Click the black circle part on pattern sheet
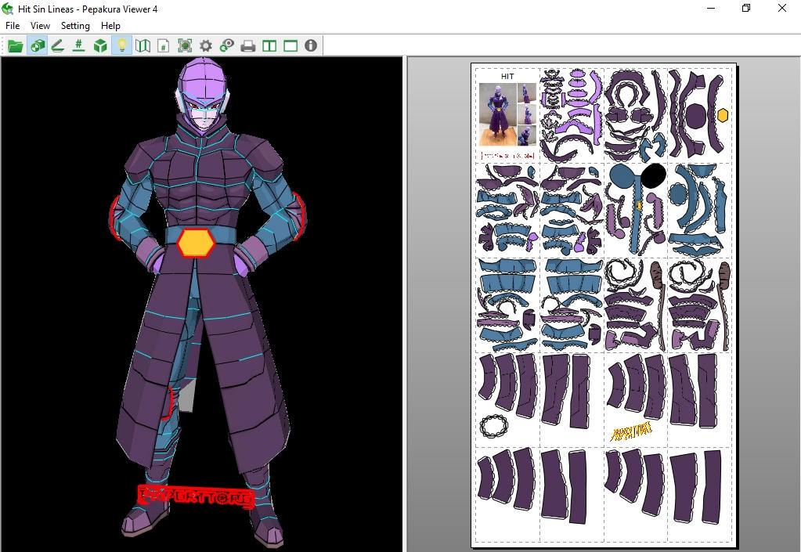The height and width of the screenshot is (552, 801). click(653, 175)
